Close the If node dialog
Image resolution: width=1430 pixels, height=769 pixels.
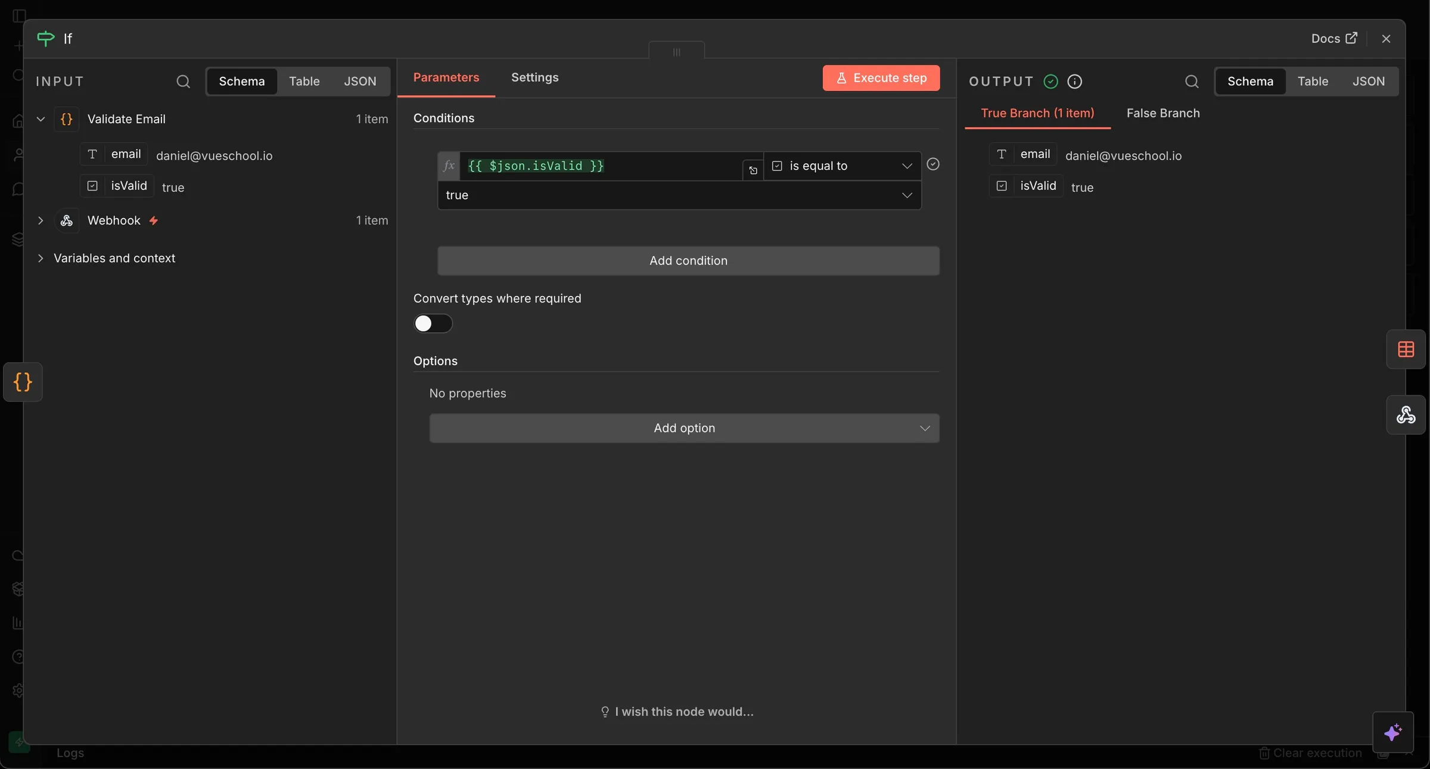point(1386,39)
